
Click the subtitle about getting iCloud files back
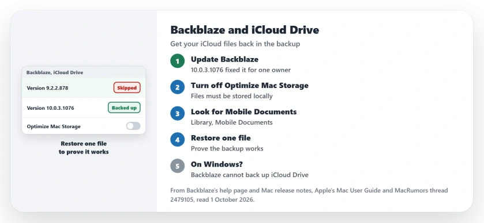[235, 44]
